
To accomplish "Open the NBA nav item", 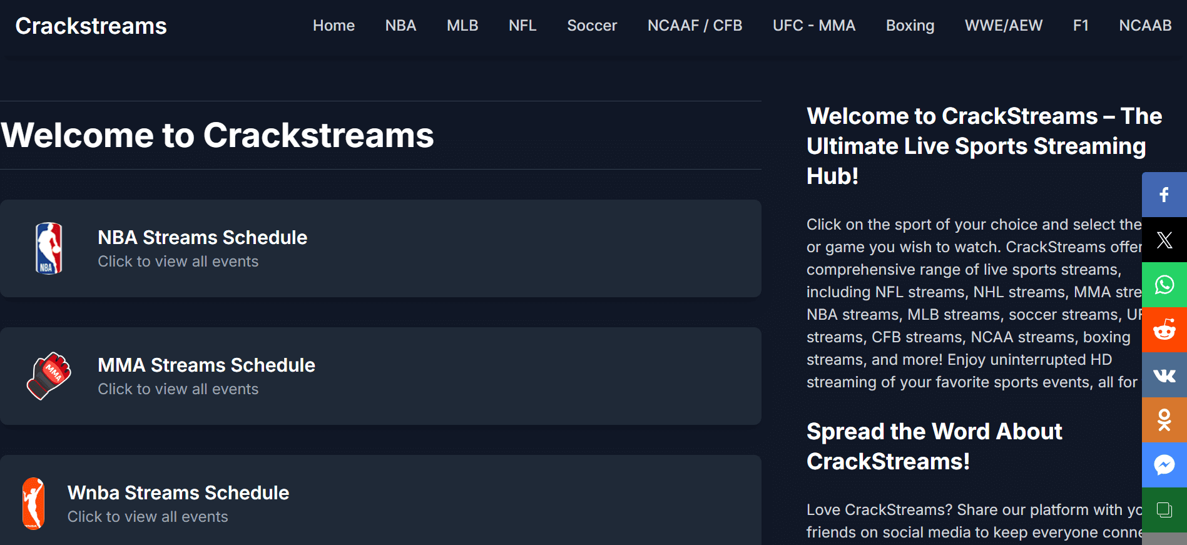I will coord(400,26).
